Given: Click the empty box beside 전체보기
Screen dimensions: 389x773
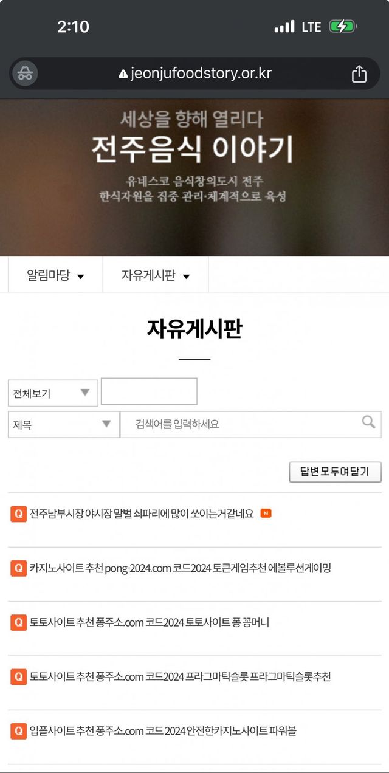Looking at the screenshot, I should (x=149, y=391).
